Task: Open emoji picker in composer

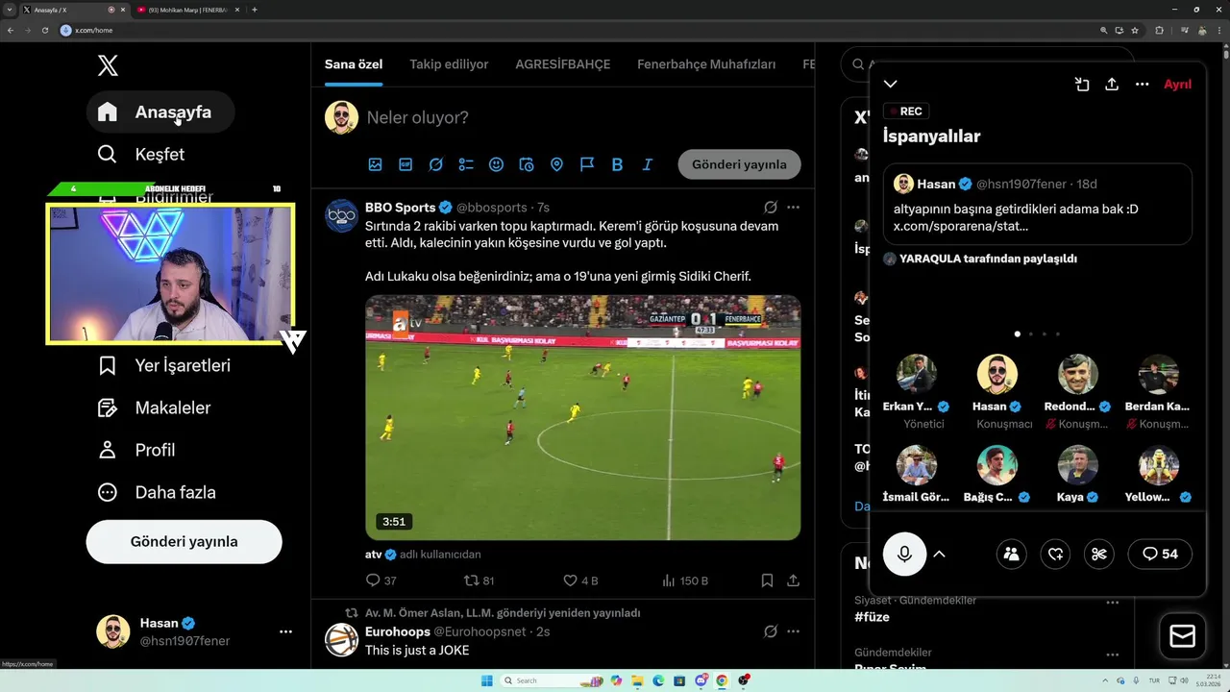Action: (496, 164)
